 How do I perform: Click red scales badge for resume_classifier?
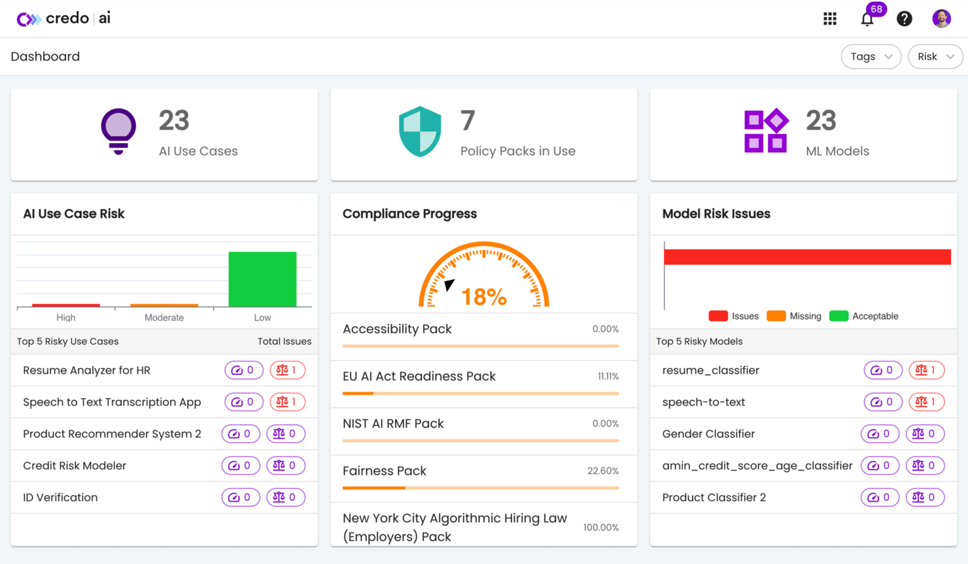click(926, 371)
